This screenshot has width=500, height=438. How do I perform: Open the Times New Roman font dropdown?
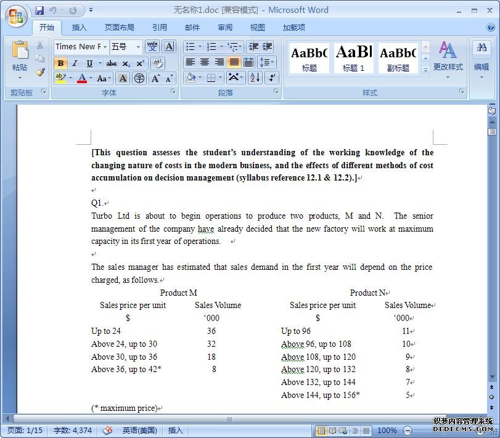pyautogui.click(x=105, y=47)
